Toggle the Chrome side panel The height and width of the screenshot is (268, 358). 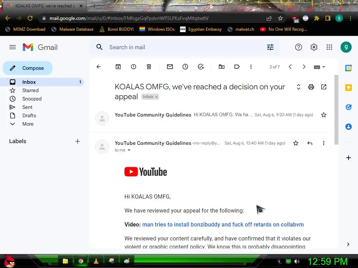pos(328,18)
